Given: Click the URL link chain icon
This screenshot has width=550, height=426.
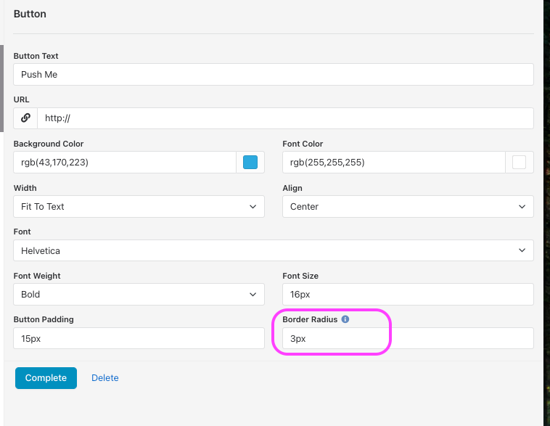Looking at the screenshot, I should [25, 118].
